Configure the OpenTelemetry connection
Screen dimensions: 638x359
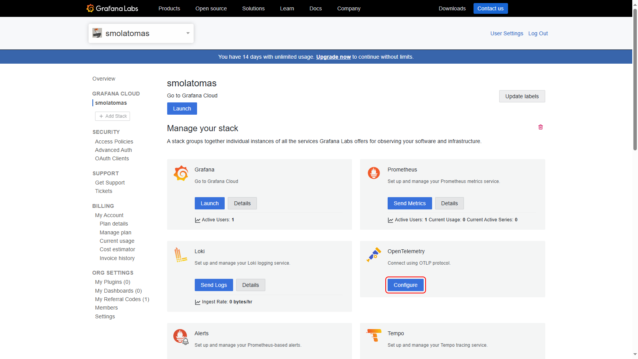tap(406, 285)
